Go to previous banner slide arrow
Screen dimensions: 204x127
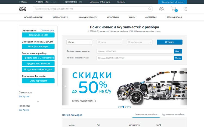coord(65,87)
